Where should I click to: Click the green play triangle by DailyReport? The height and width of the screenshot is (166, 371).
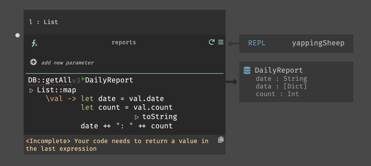click(x=83, y=79)
